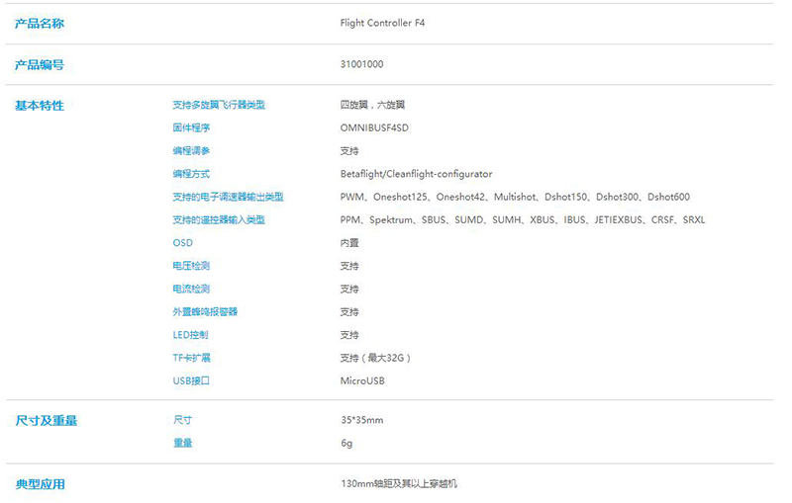Click the 35*35mm size value
The width and height of the screenshot is (792, 503).
361,420
